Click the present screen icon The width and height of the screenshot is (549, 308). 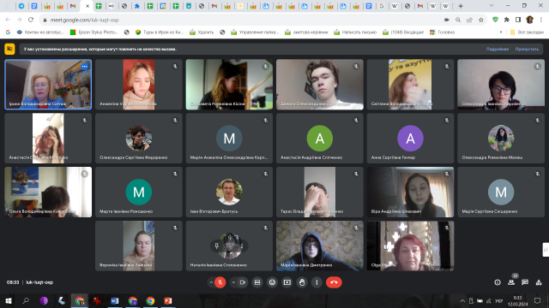(287, 282)
